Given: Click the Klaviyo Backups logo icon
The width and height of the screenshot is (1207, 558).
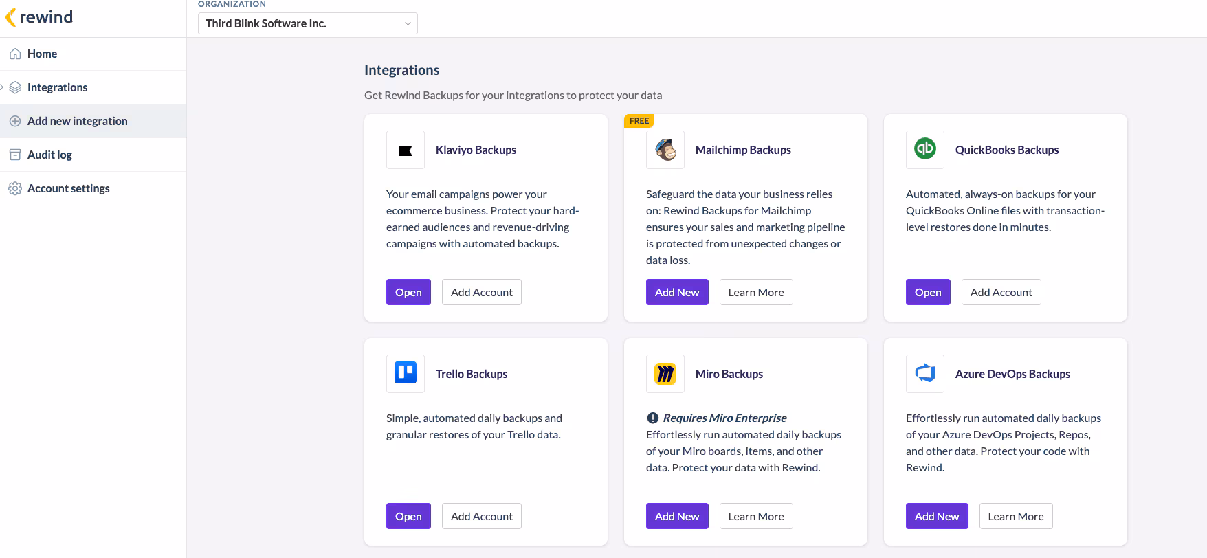Looking at the screenshot, I should click(x=406, y=150).
